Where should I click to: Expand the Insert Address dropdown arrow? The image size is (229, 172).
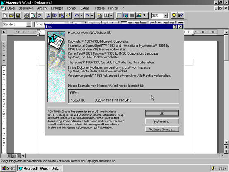point(112,15)
